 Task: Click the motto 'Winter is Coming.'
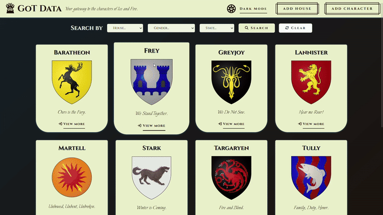(151, 208)
